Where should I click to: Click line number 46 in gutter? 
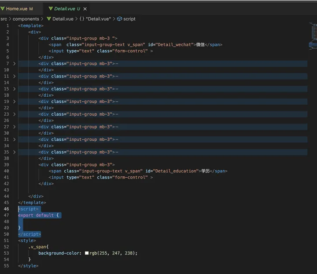pos(7,209)
